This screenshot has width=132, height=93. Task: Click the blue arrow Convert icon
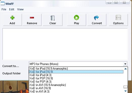(96, 18)
